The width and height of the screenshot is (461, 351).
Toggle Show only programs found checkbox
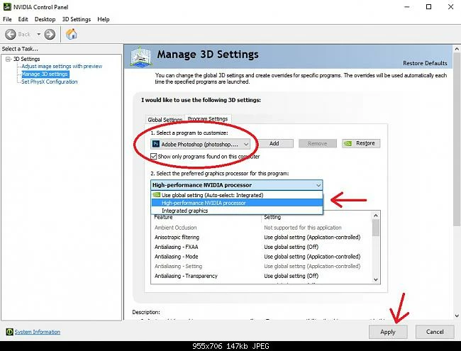(x=154, y=157)
